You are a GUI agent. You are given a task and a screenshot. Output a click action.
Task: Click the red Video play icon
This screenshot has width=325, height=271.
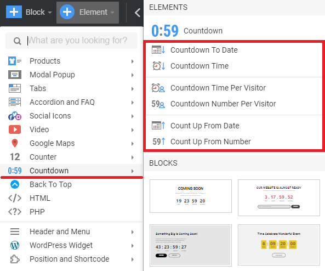click(x=15, y=129)
